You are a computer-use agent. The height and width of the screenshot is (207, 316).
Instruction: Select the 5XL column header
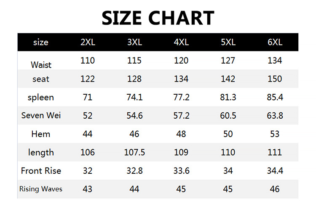coord(228,42)
